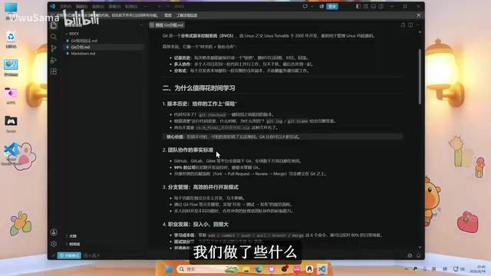Open the Explorer view in activity bar
Screen dimensions: 491x276
pos(54,25)
